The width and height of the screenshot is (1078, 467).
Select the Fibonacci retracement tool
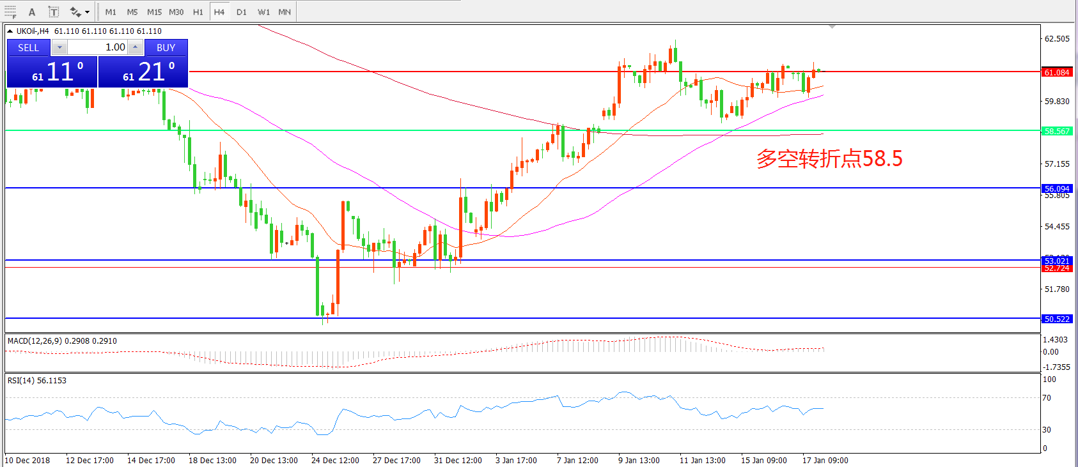[10, 12]
